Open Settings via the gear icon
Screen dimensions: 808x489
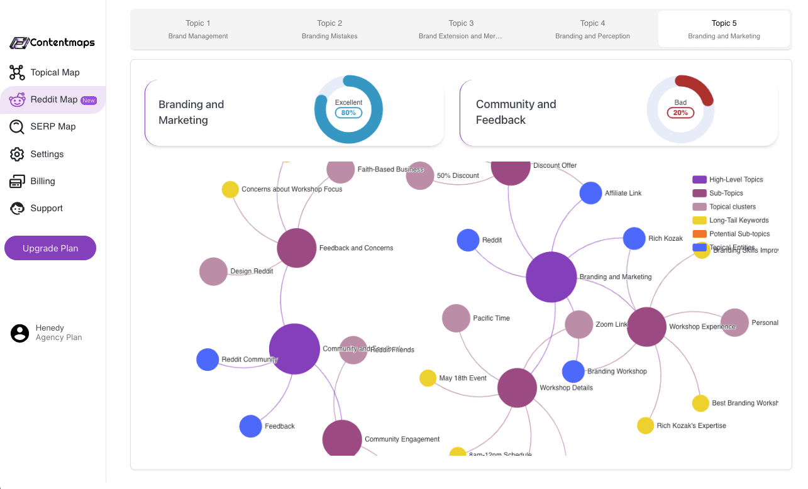17,154
